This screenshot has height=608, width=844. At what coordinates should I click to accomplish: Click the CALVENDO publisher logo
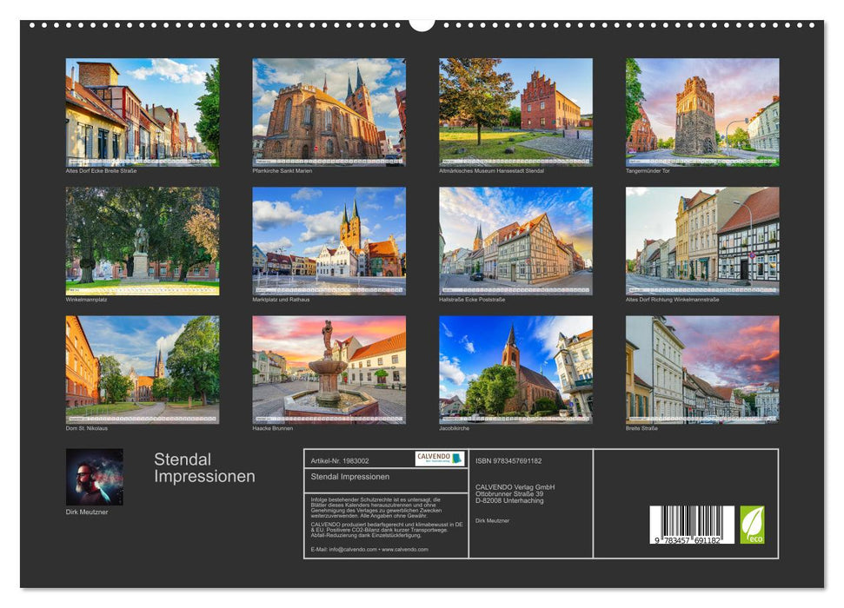click(x=439, y=460)
